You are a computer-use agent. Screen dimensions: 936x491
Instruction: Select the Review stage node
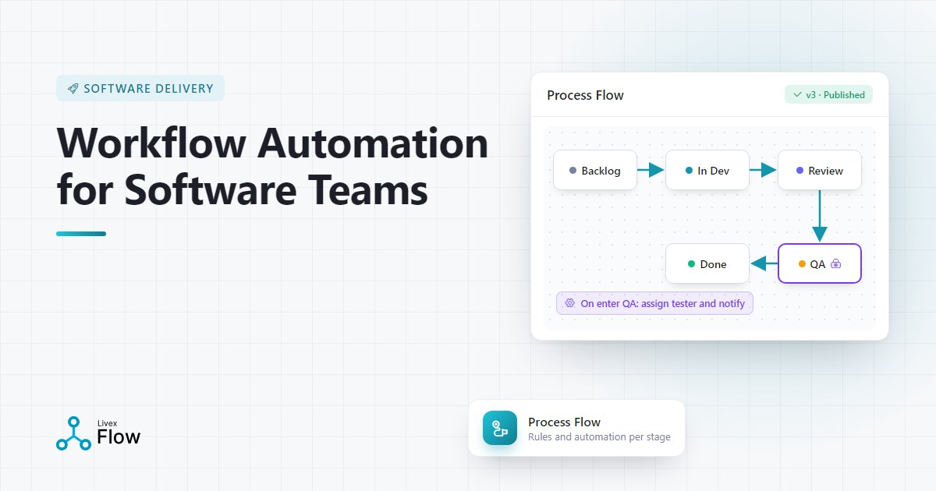(820, 171)
